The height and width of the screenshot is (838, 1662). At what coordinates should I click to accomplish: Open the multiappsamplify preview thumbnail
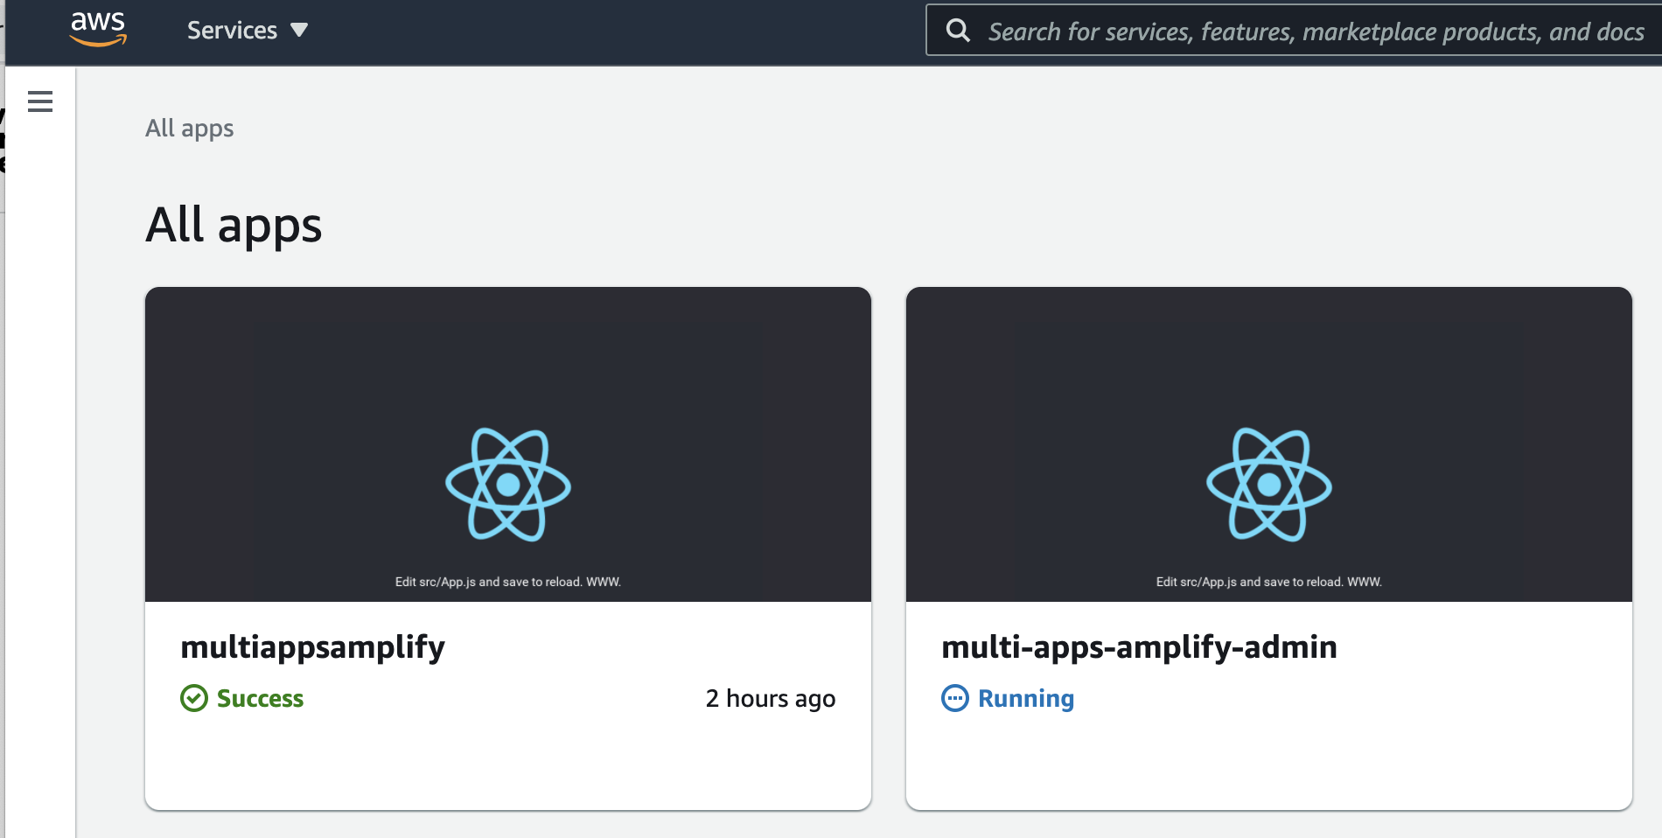tap(508, 444)
